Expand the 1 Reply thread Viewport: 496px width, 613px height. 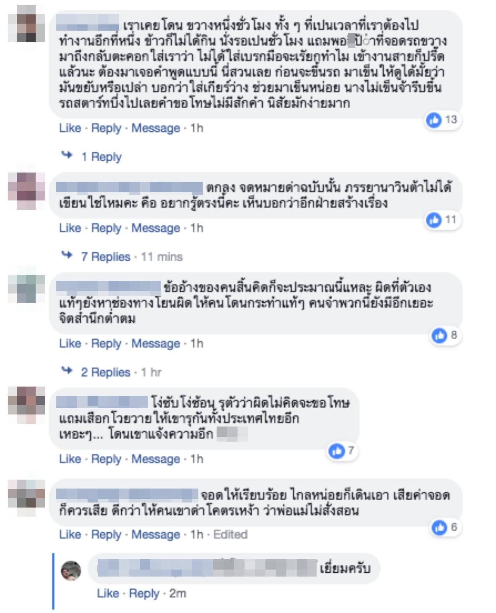[x=101, y=157]
